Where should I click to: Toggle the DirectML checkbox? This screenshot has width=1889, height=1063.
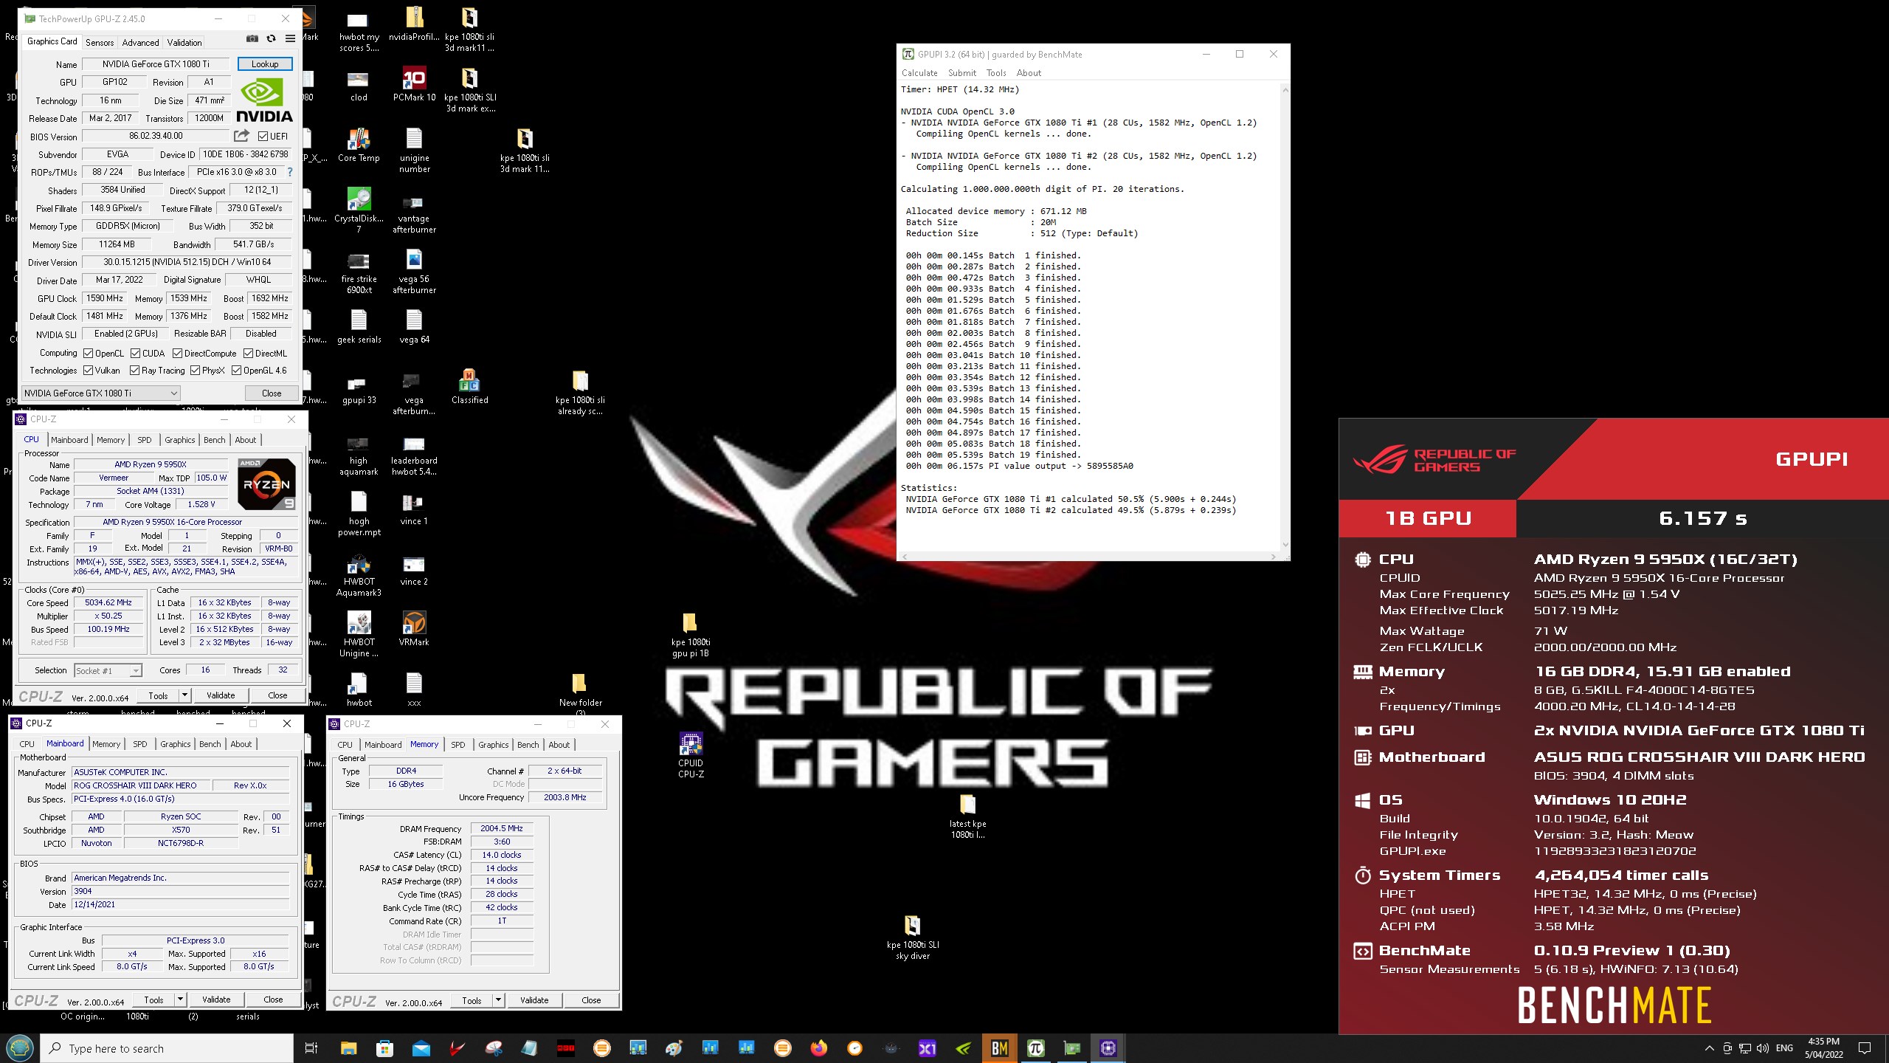249,354
